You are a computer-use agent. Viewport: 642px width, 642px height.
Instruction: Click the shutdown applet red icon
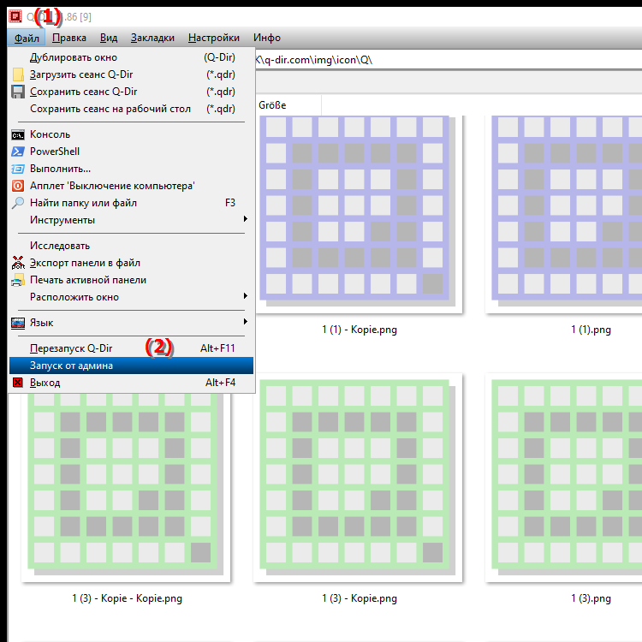pyautogui.click(x=18, y=186)
